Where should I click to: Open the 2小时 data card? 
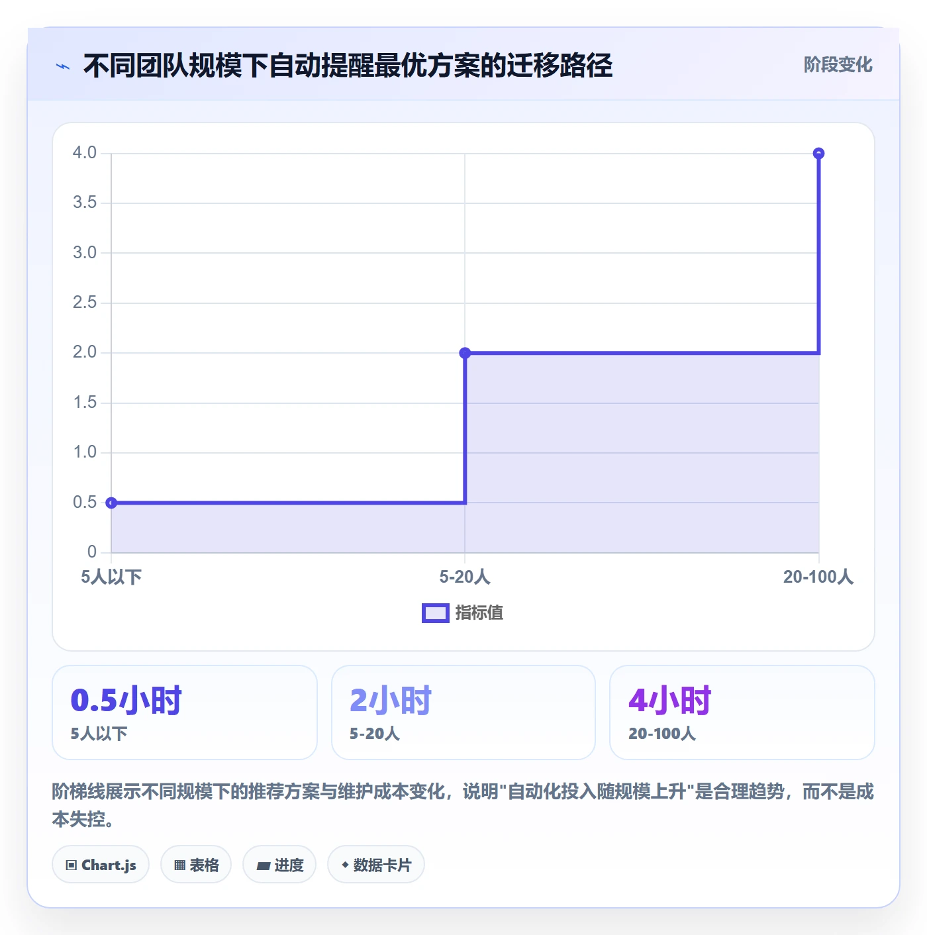pyautogui.click(x=463, y=713)
